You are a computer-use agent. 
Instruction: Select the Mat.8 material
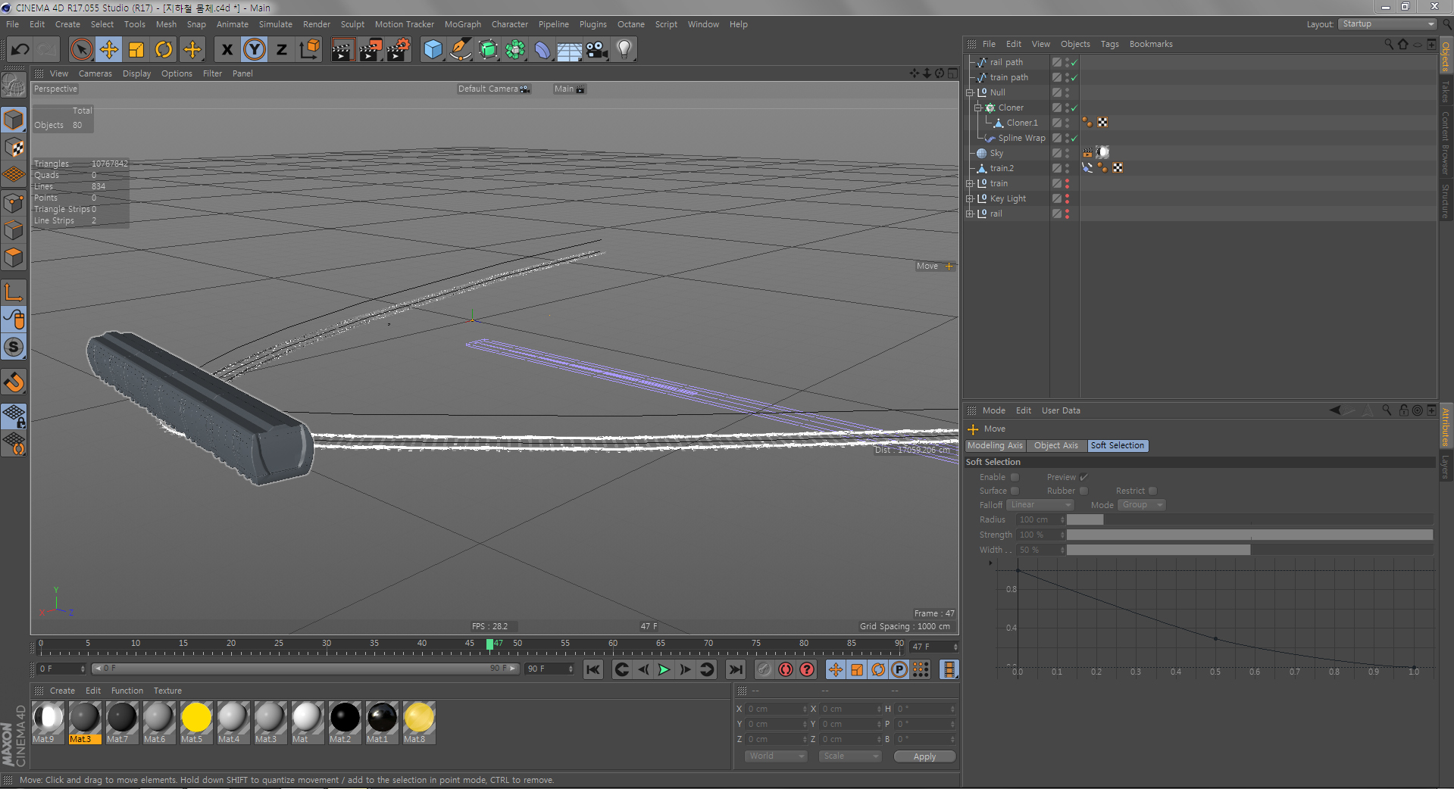(419, 722)
